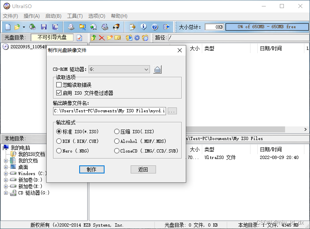Click the ... browse button for output file

(x=172, y=111)
